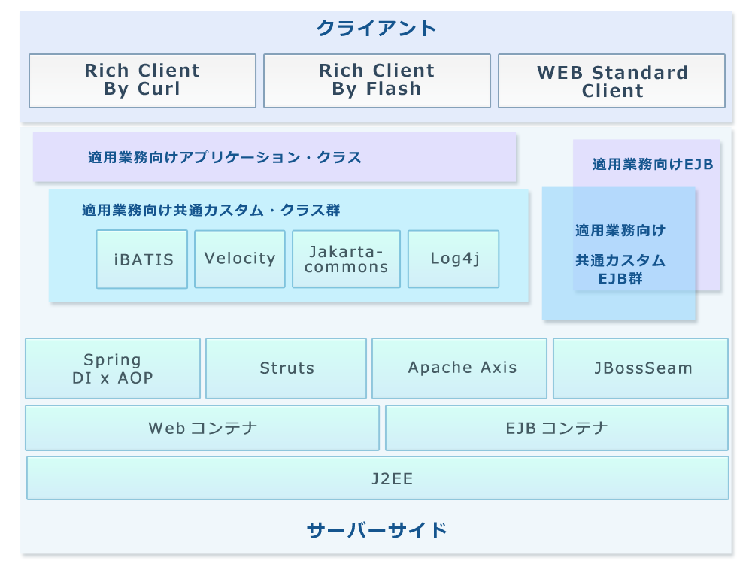Select the Jakarta-commons box

[x=346, y=259]
